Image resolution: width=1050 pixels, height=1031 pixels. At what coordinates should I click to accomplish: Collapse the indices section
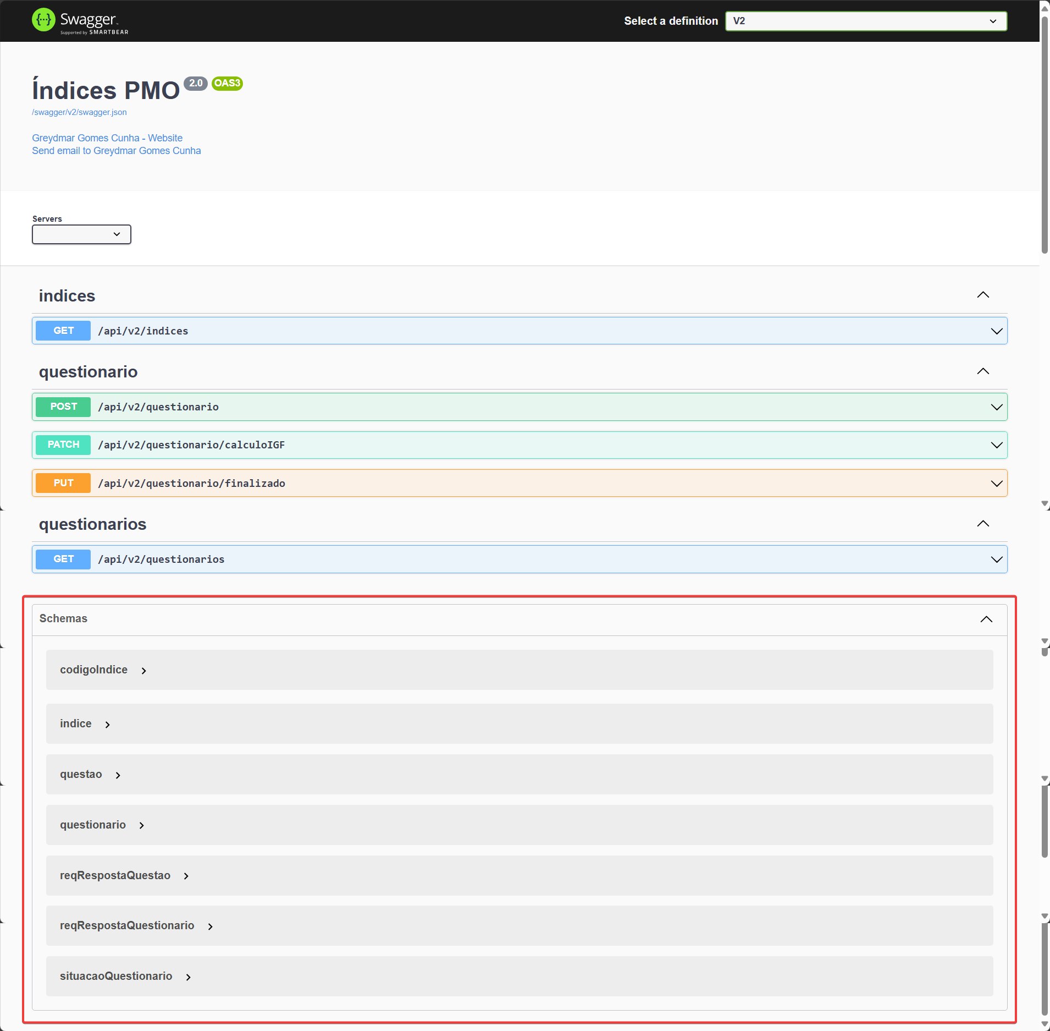click(983, 295)
